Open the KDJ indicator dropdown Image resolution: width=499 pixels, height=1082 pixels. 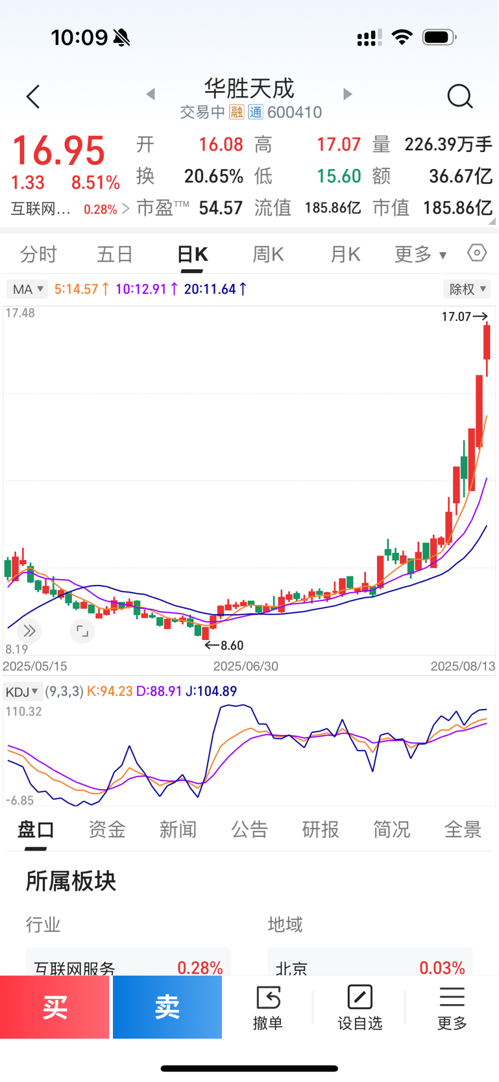[x=22, y=691]
